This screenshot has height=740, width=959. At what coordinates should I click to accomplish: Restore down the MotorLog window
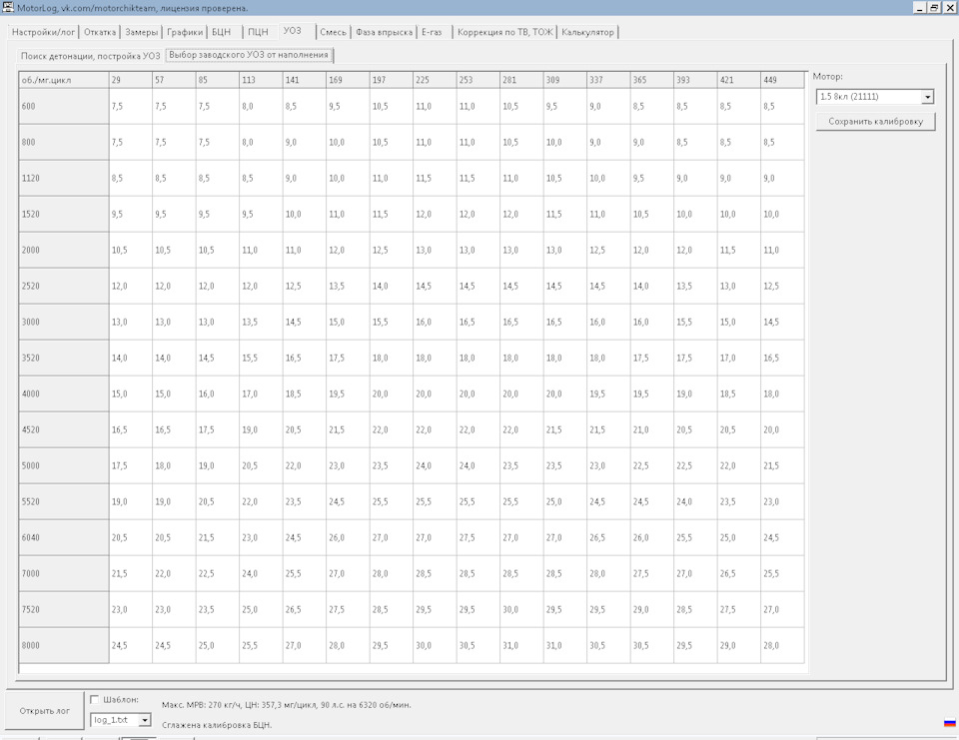(934, 7)
